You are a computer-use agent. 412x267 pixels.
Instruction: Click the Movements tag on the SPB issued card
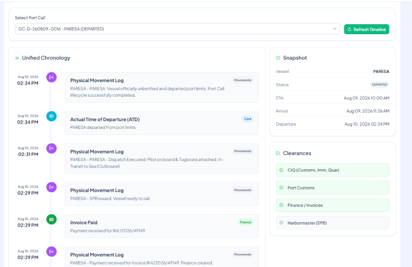click(243, 190)
